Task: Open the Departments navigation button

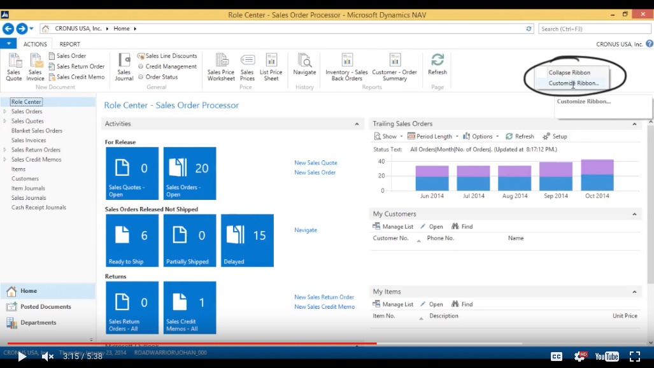Action: [x=48, y=323]
